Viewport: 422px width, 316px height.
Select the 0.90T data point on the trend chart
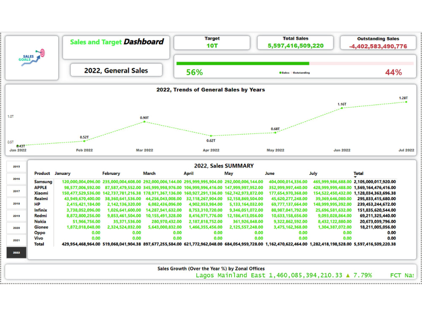pos(145,122)
